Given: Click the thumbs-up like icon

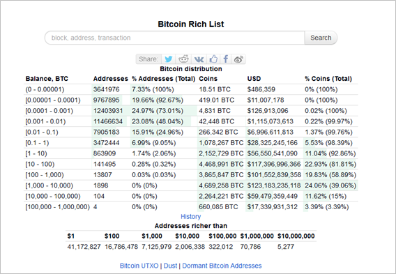Looking at the screenshot, I should [x=213, y=59].
